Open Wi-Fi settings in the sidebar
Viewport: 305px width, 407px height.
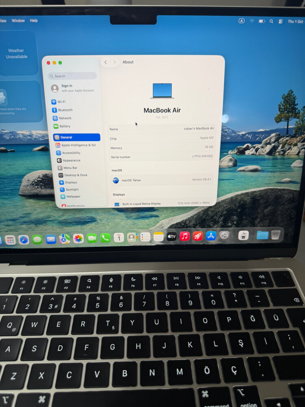[59, 102]
